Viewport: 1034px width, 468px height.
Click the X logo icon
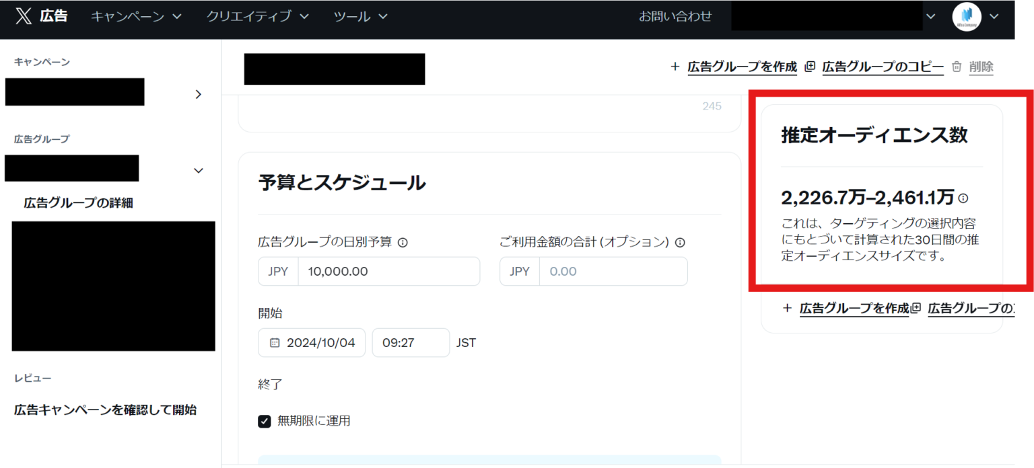click(x=24, y=16)
